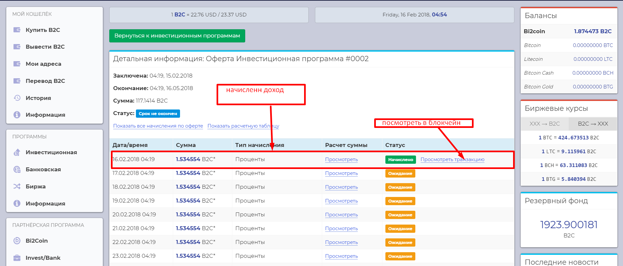Click Вернуться к инвестиционным программам button
This screenshot has height=266, width=623.
point(177,36)
